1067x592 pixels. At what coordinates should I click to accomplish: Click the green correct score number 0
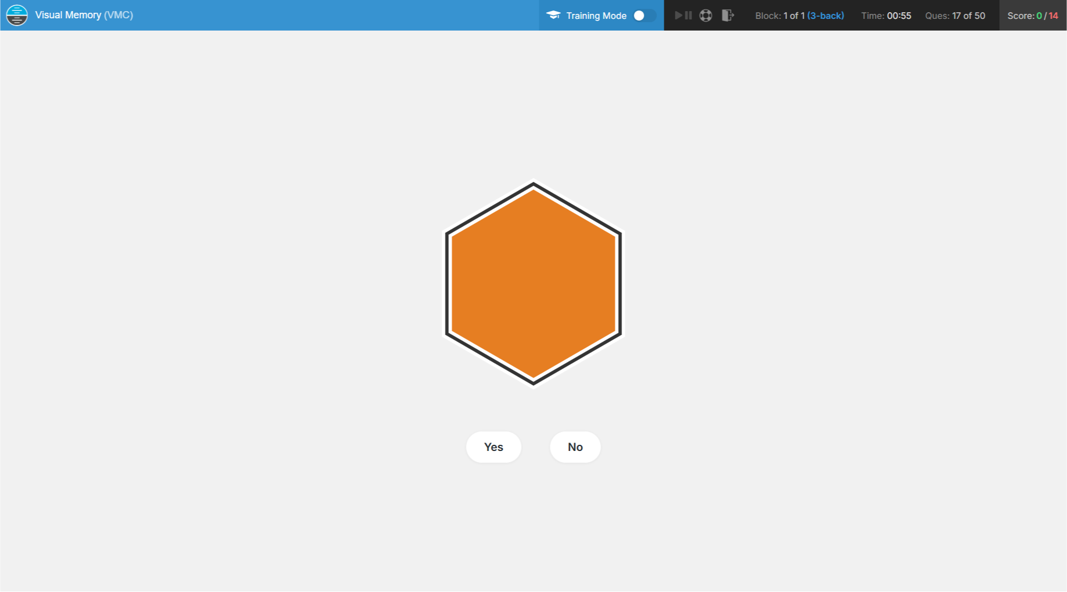(x=1039, y=16)
